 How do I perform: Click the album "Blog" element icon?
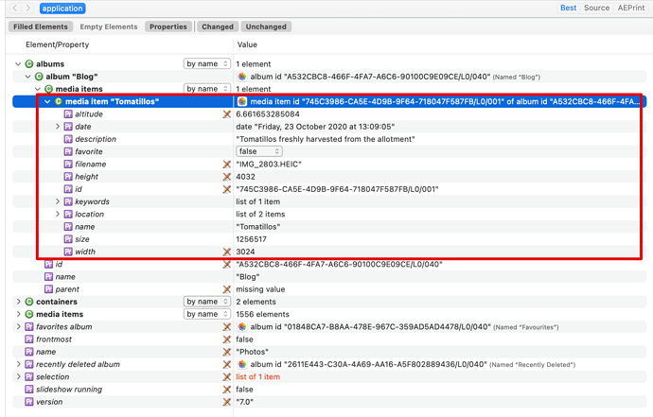39,77
